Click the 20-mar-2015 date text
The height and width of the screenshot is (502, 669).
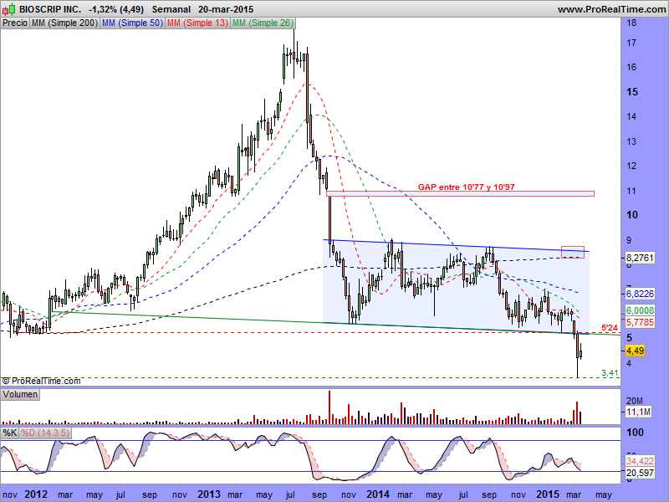(226, 9)
